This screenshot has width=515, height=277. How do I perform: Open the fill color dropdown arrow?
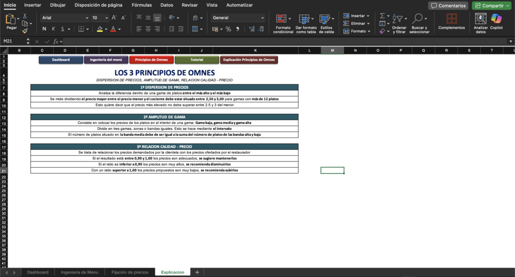pyautogui.click(x=106, y=29)
